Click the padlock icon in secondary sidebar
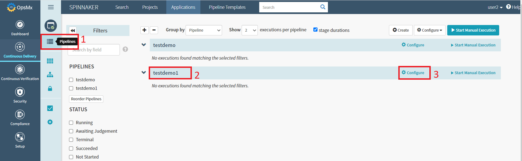This screenshot has width=522, height=161. pos(50,88)
